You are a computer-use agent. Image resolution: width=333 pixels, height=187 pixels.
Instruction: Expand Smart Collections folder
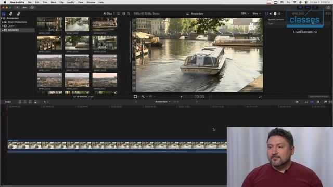pyautogui.click(x=3, y=22)
